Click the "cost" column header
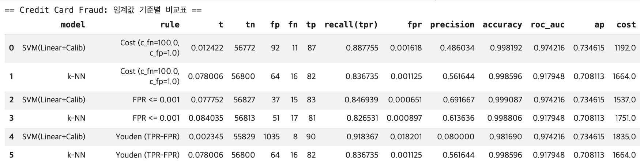This screenshot has width=640, height=166. click(x=626, y=25)
